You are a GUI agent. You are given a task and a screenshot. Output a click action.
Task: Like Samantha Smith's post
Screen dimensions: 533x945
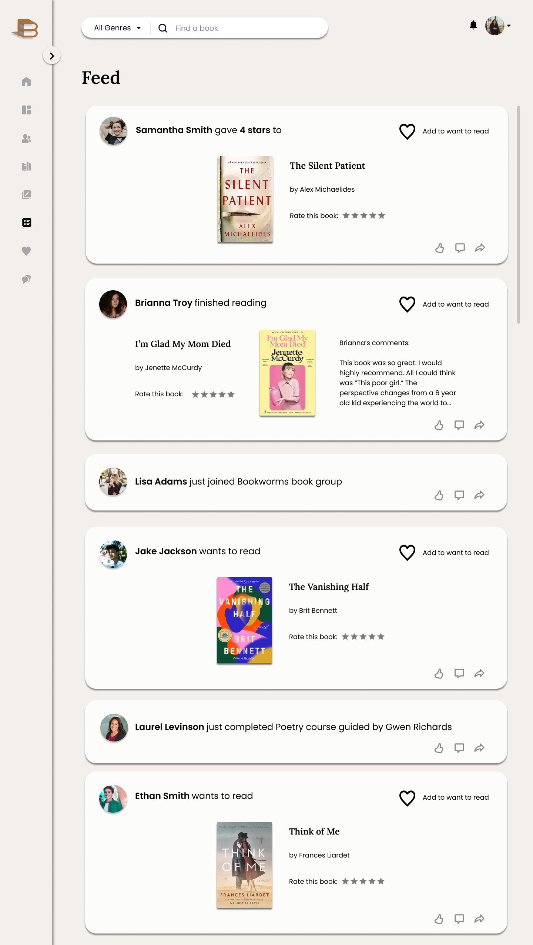(439, 248)
